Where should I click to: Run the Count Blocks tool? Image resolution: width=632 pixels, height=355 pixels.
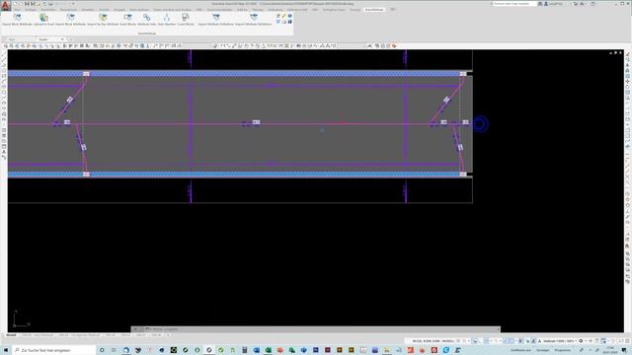pos(186,20)
